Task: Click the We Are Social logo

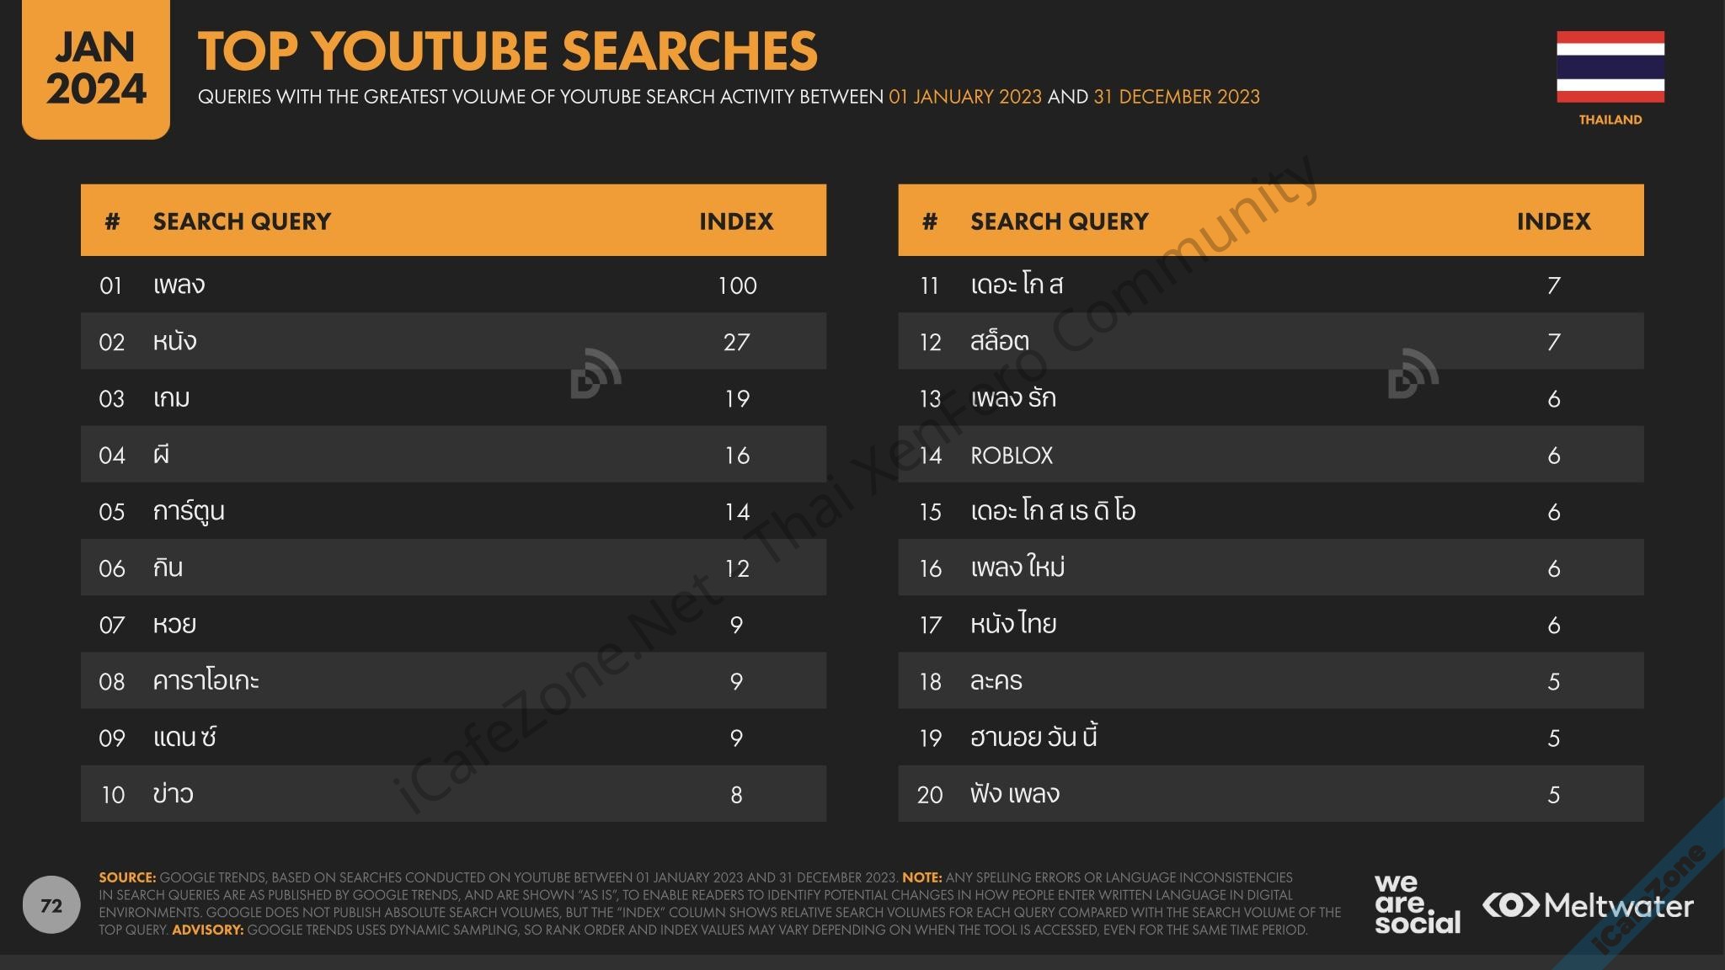Action: pyautogui.click(x=1417, y=905)
